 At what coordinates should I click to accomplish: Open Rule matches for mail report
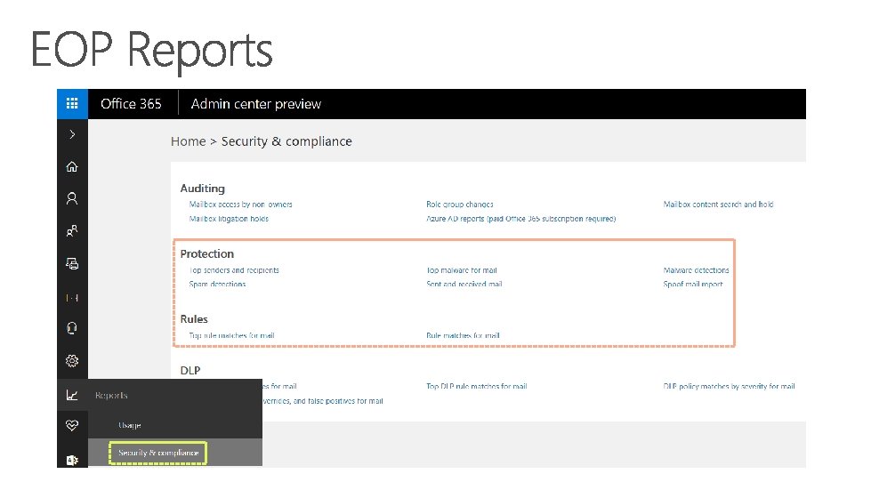coord(463,336)
